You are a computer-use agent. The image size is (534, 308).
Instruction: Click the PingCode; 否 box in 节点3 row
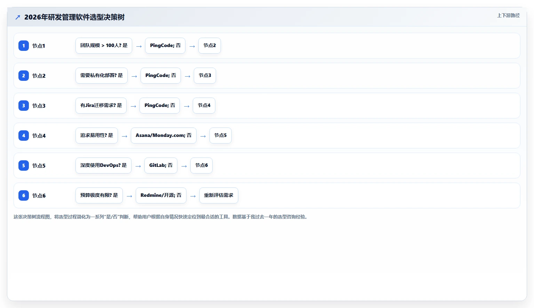160,106
